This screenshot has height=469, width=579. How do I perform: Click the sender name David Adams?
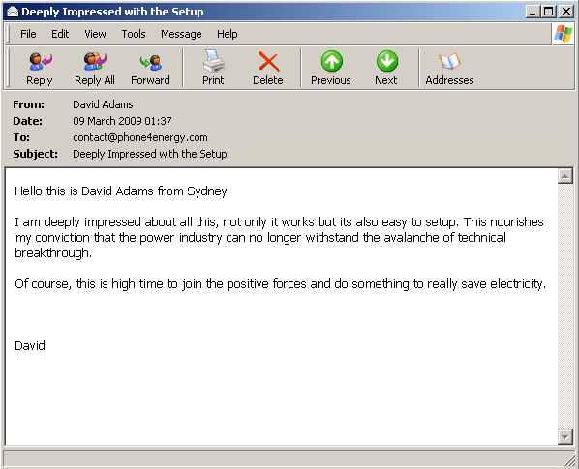coord(103,104)
